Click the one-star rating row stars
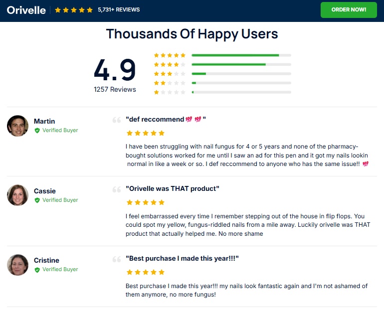 click(170, 92)
